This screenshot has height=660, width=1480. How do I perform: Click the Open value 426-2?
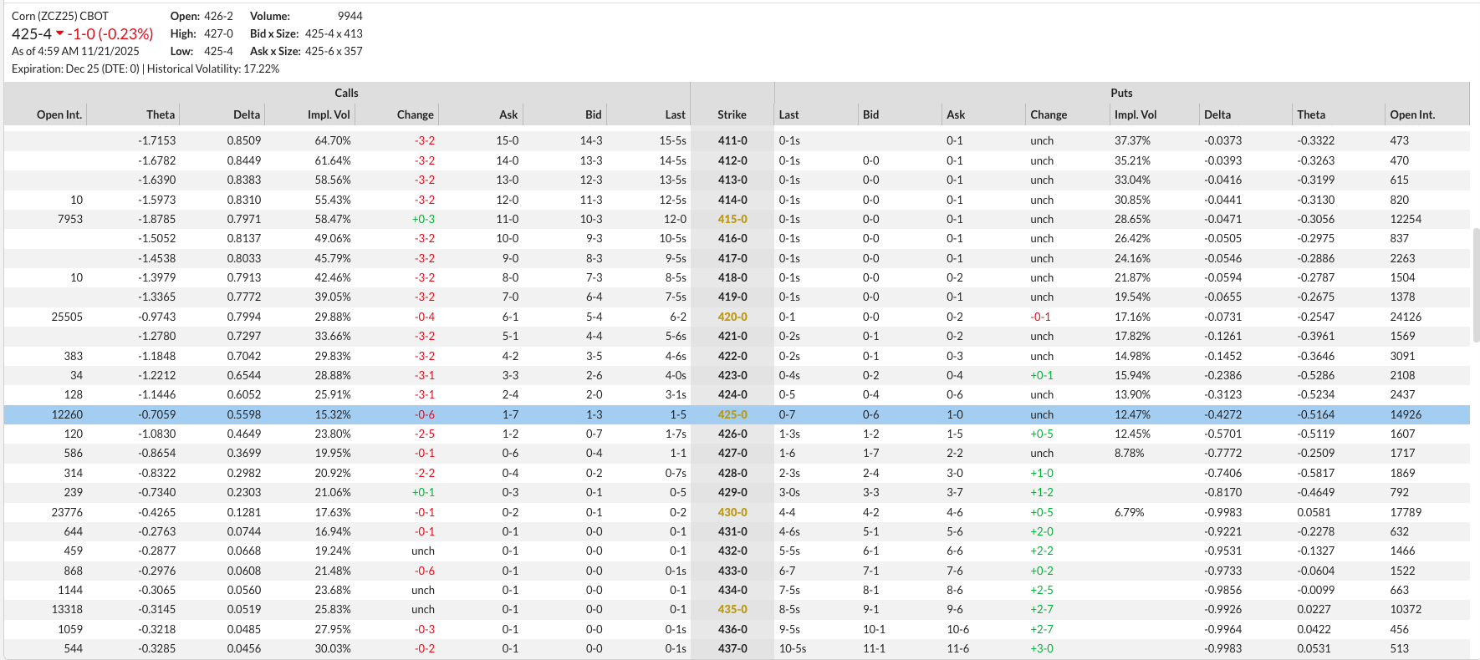click(219, 16)
